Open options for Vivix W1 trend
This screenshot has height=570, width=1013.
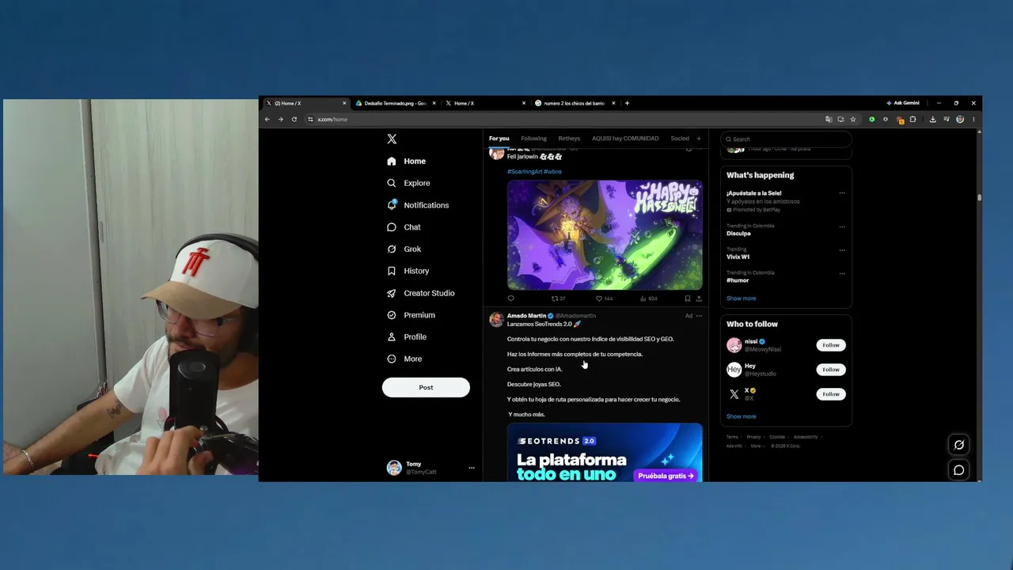(x=842, y=250)
